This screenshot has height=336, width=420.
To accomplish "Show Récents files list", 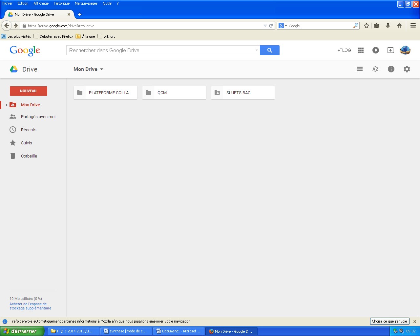I will coord(29,130).
